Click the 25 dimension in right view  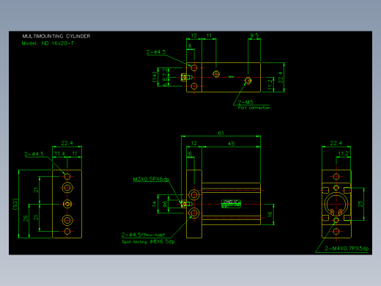click(x=360, y=204)
